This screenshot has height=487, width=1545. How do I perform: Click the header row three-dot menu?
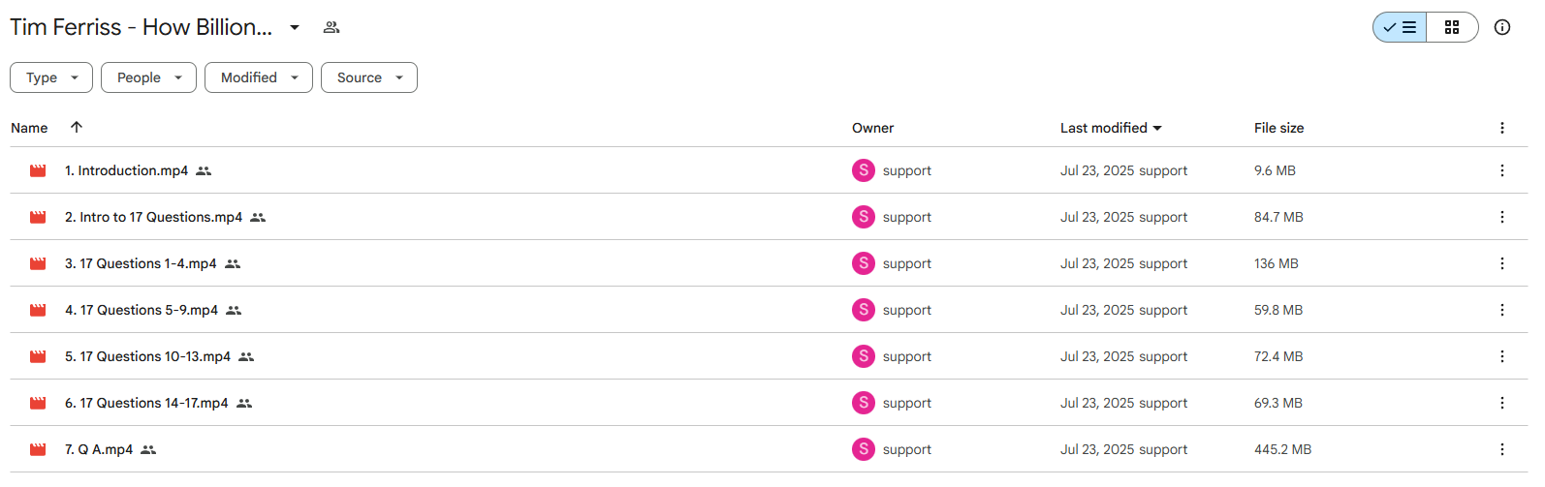coord(1502,128)
